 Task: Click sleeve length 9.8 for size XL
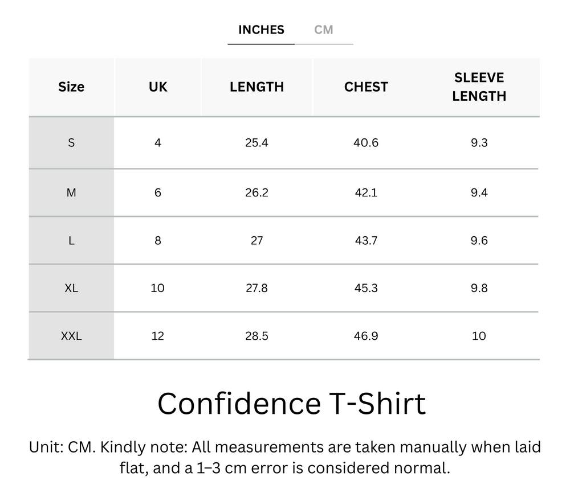point(479,288)
